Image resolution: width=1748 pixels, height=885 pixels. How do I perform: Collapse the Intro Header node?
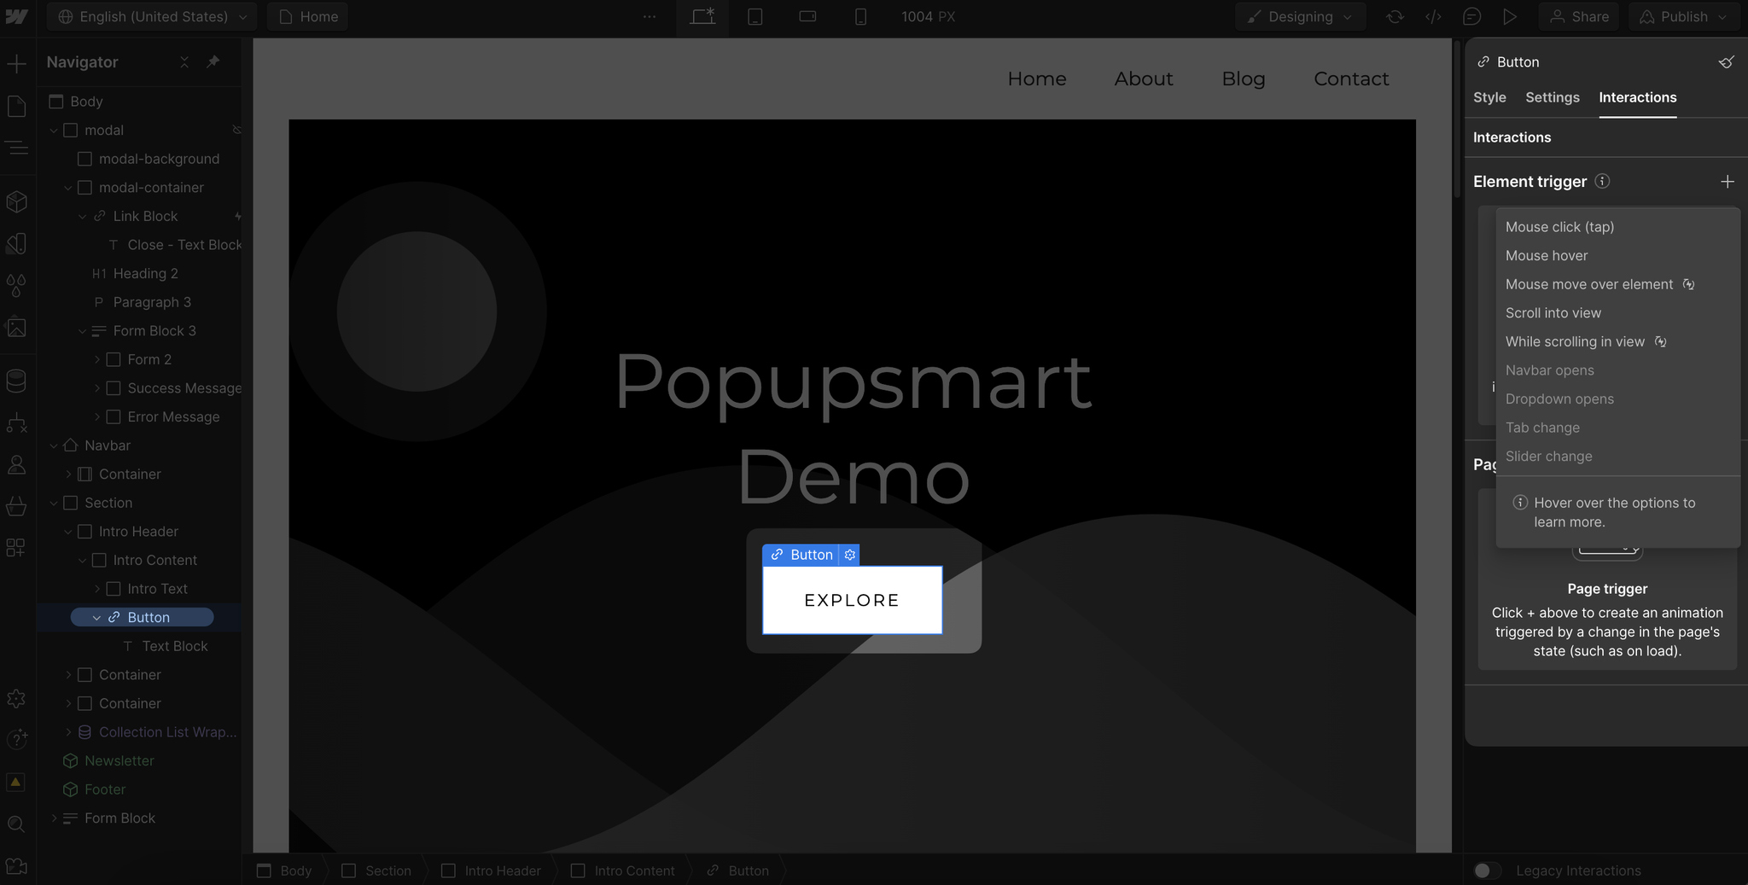point(68,532)
